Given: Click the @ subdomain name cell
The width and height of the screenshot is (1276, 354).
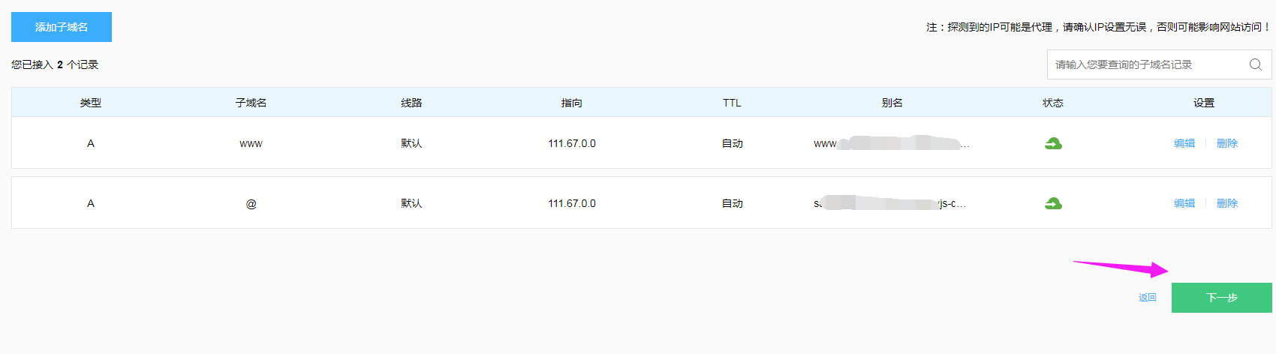Looking at the screenshot, I should click(251, 203).
